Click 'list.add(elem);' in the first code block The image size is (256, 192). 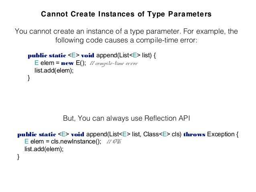pos(54,71)
